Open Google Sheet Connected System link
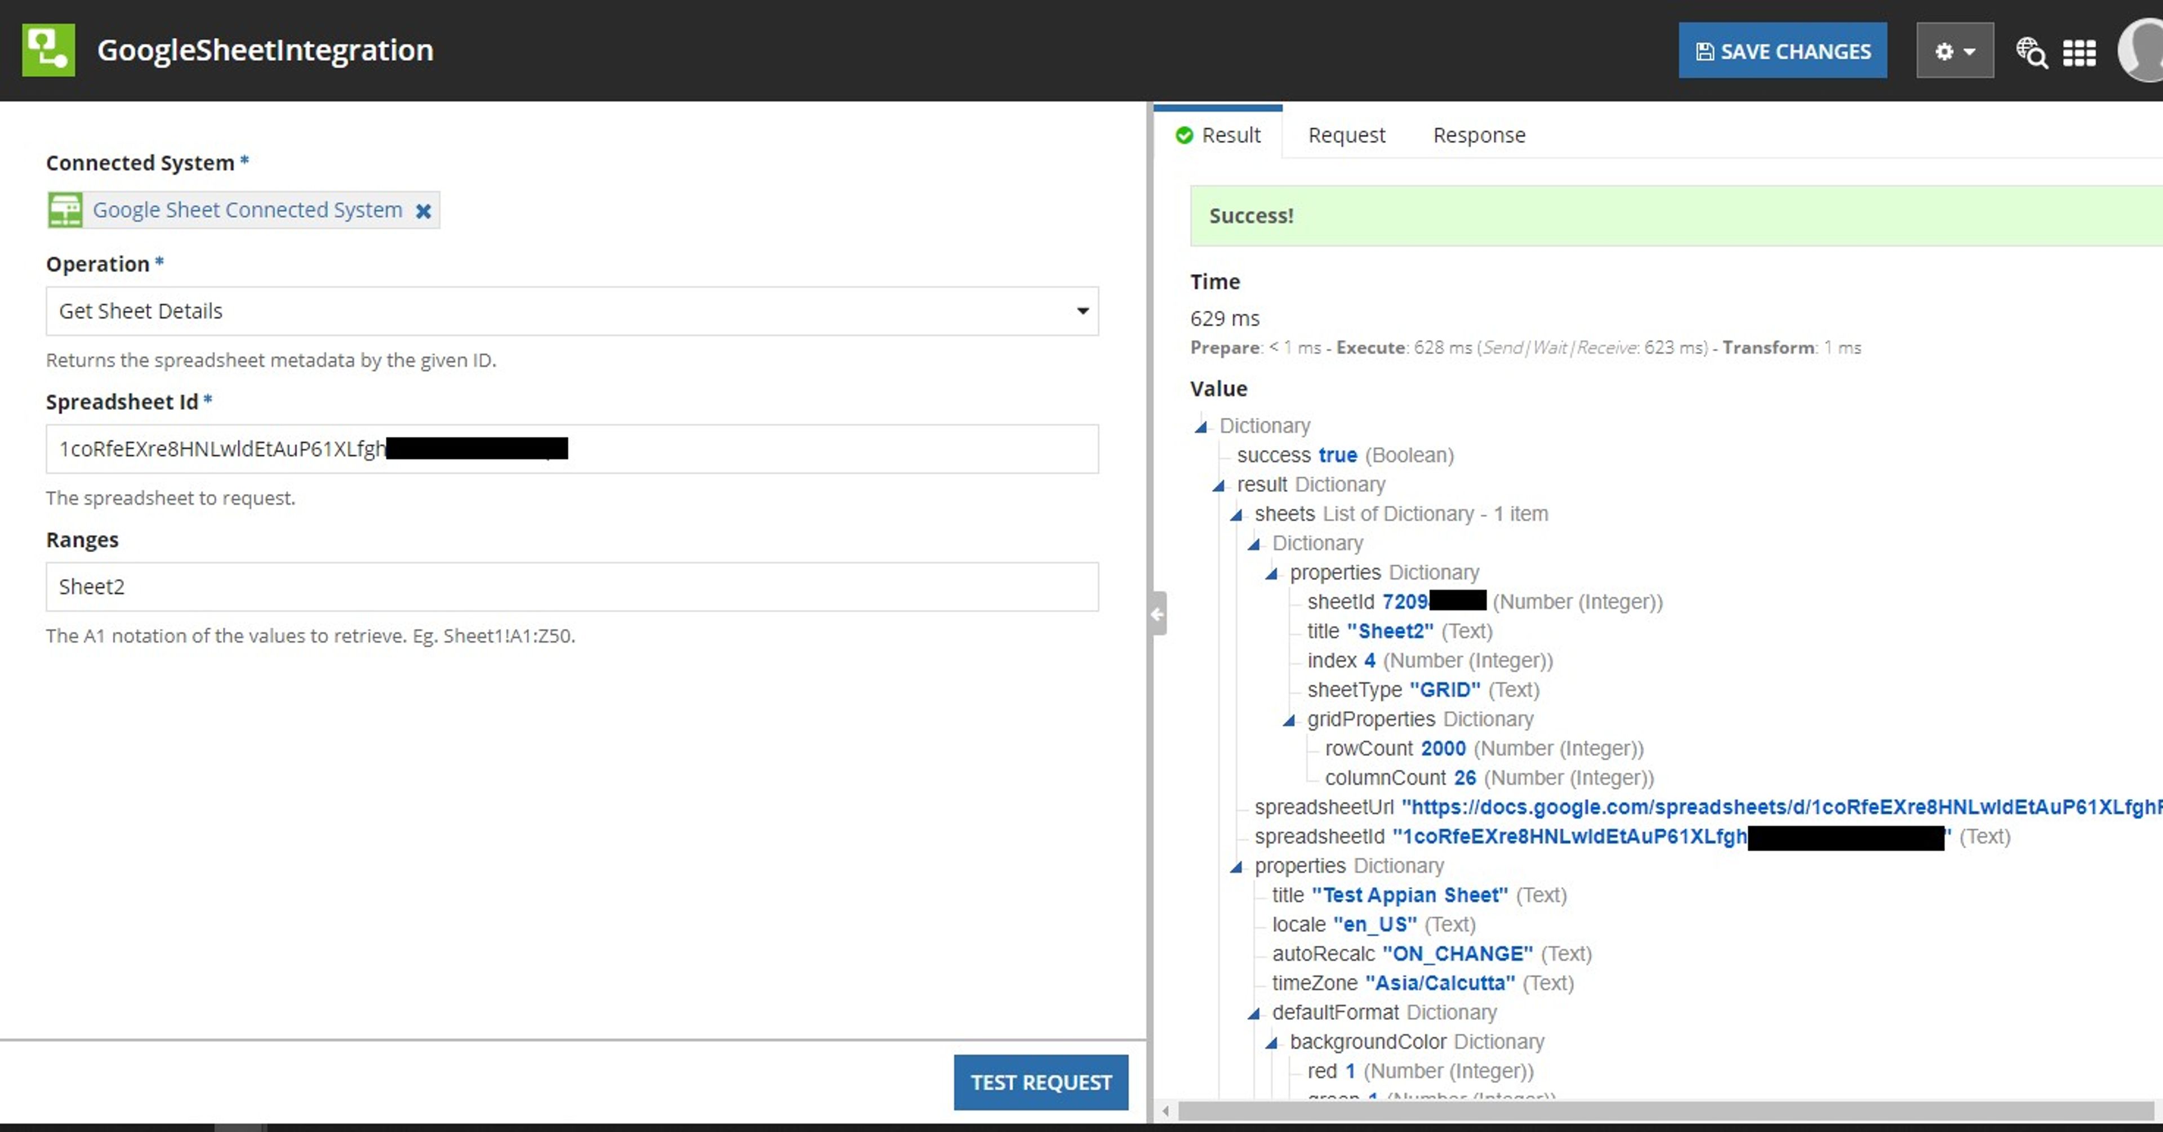 248,210
